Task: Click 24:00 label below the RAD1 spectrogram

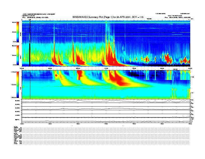Action: tap(190, 68)
